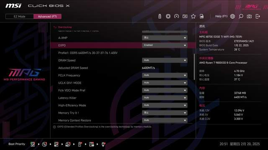
Task: Click the MSI logo
Action: (x=13, y=6)
